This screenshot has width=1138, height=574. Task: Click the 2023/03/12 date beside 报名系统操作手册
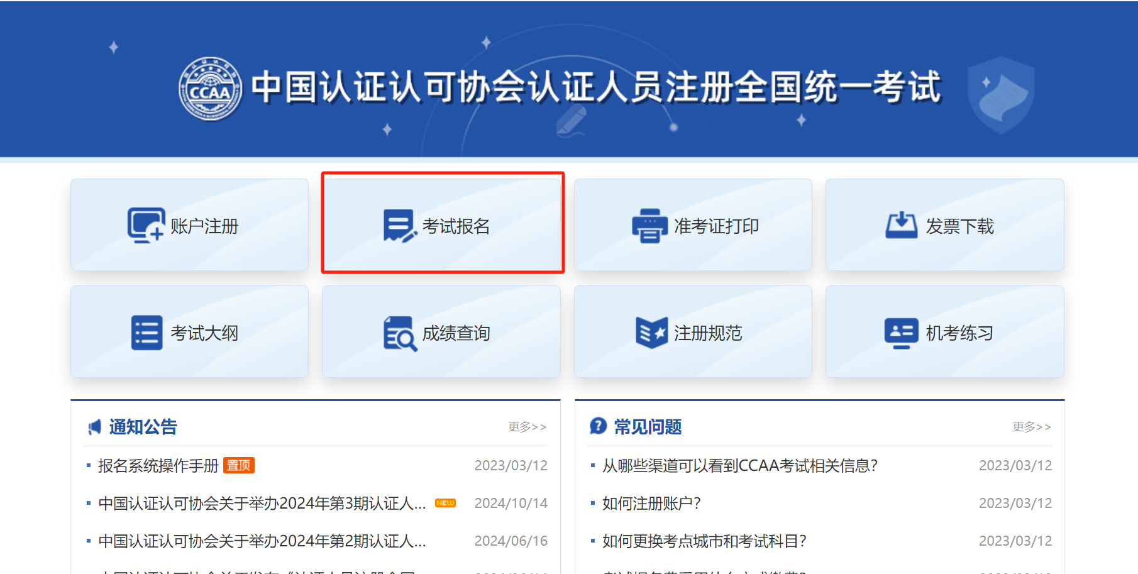click(x=511, y=466)
